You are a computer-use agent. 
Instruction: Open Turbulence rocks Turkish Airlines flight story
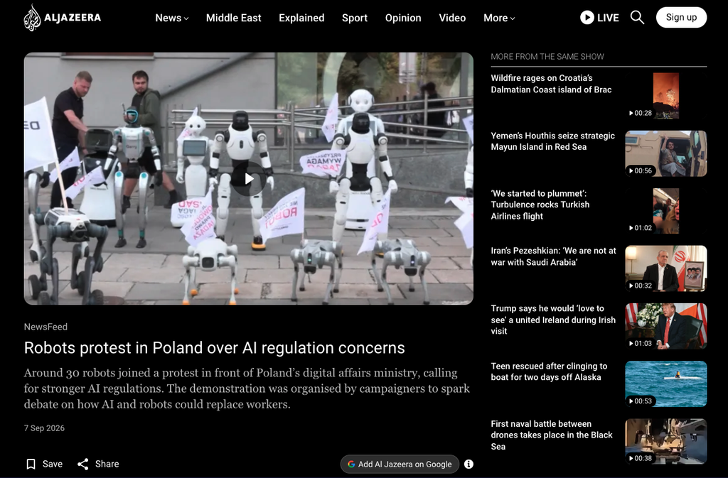pyautogui.click(x=540, y=205)
